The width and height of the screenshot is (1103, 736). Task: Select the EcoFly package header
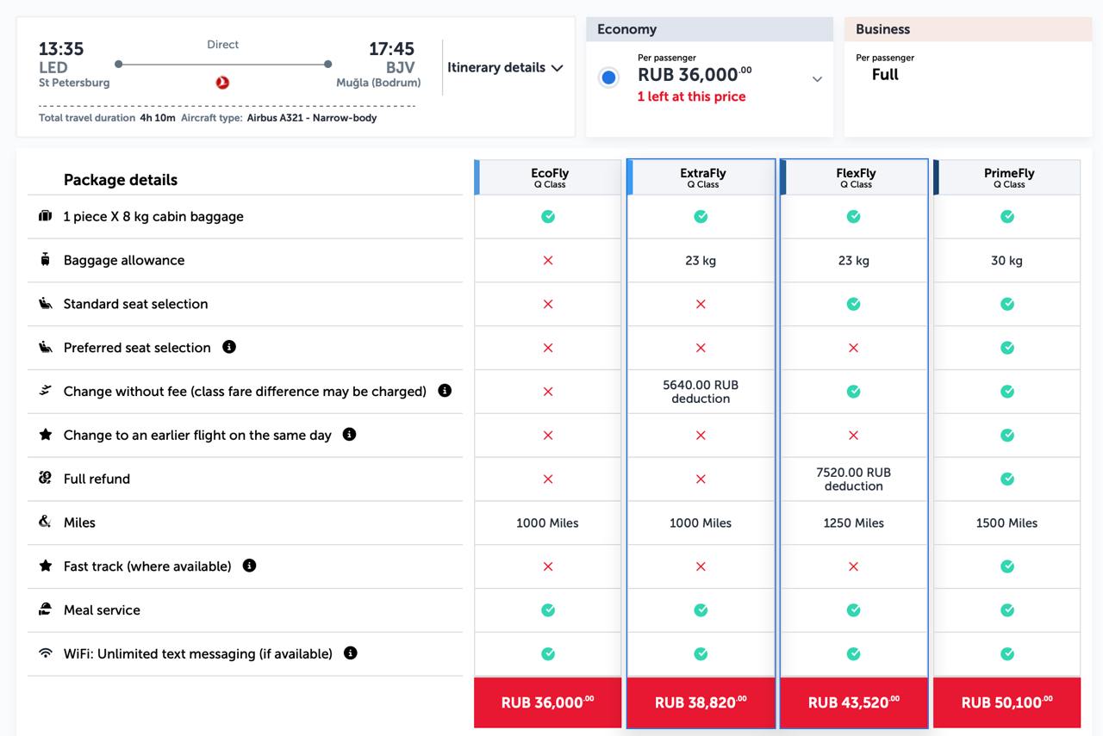point(549,177)
